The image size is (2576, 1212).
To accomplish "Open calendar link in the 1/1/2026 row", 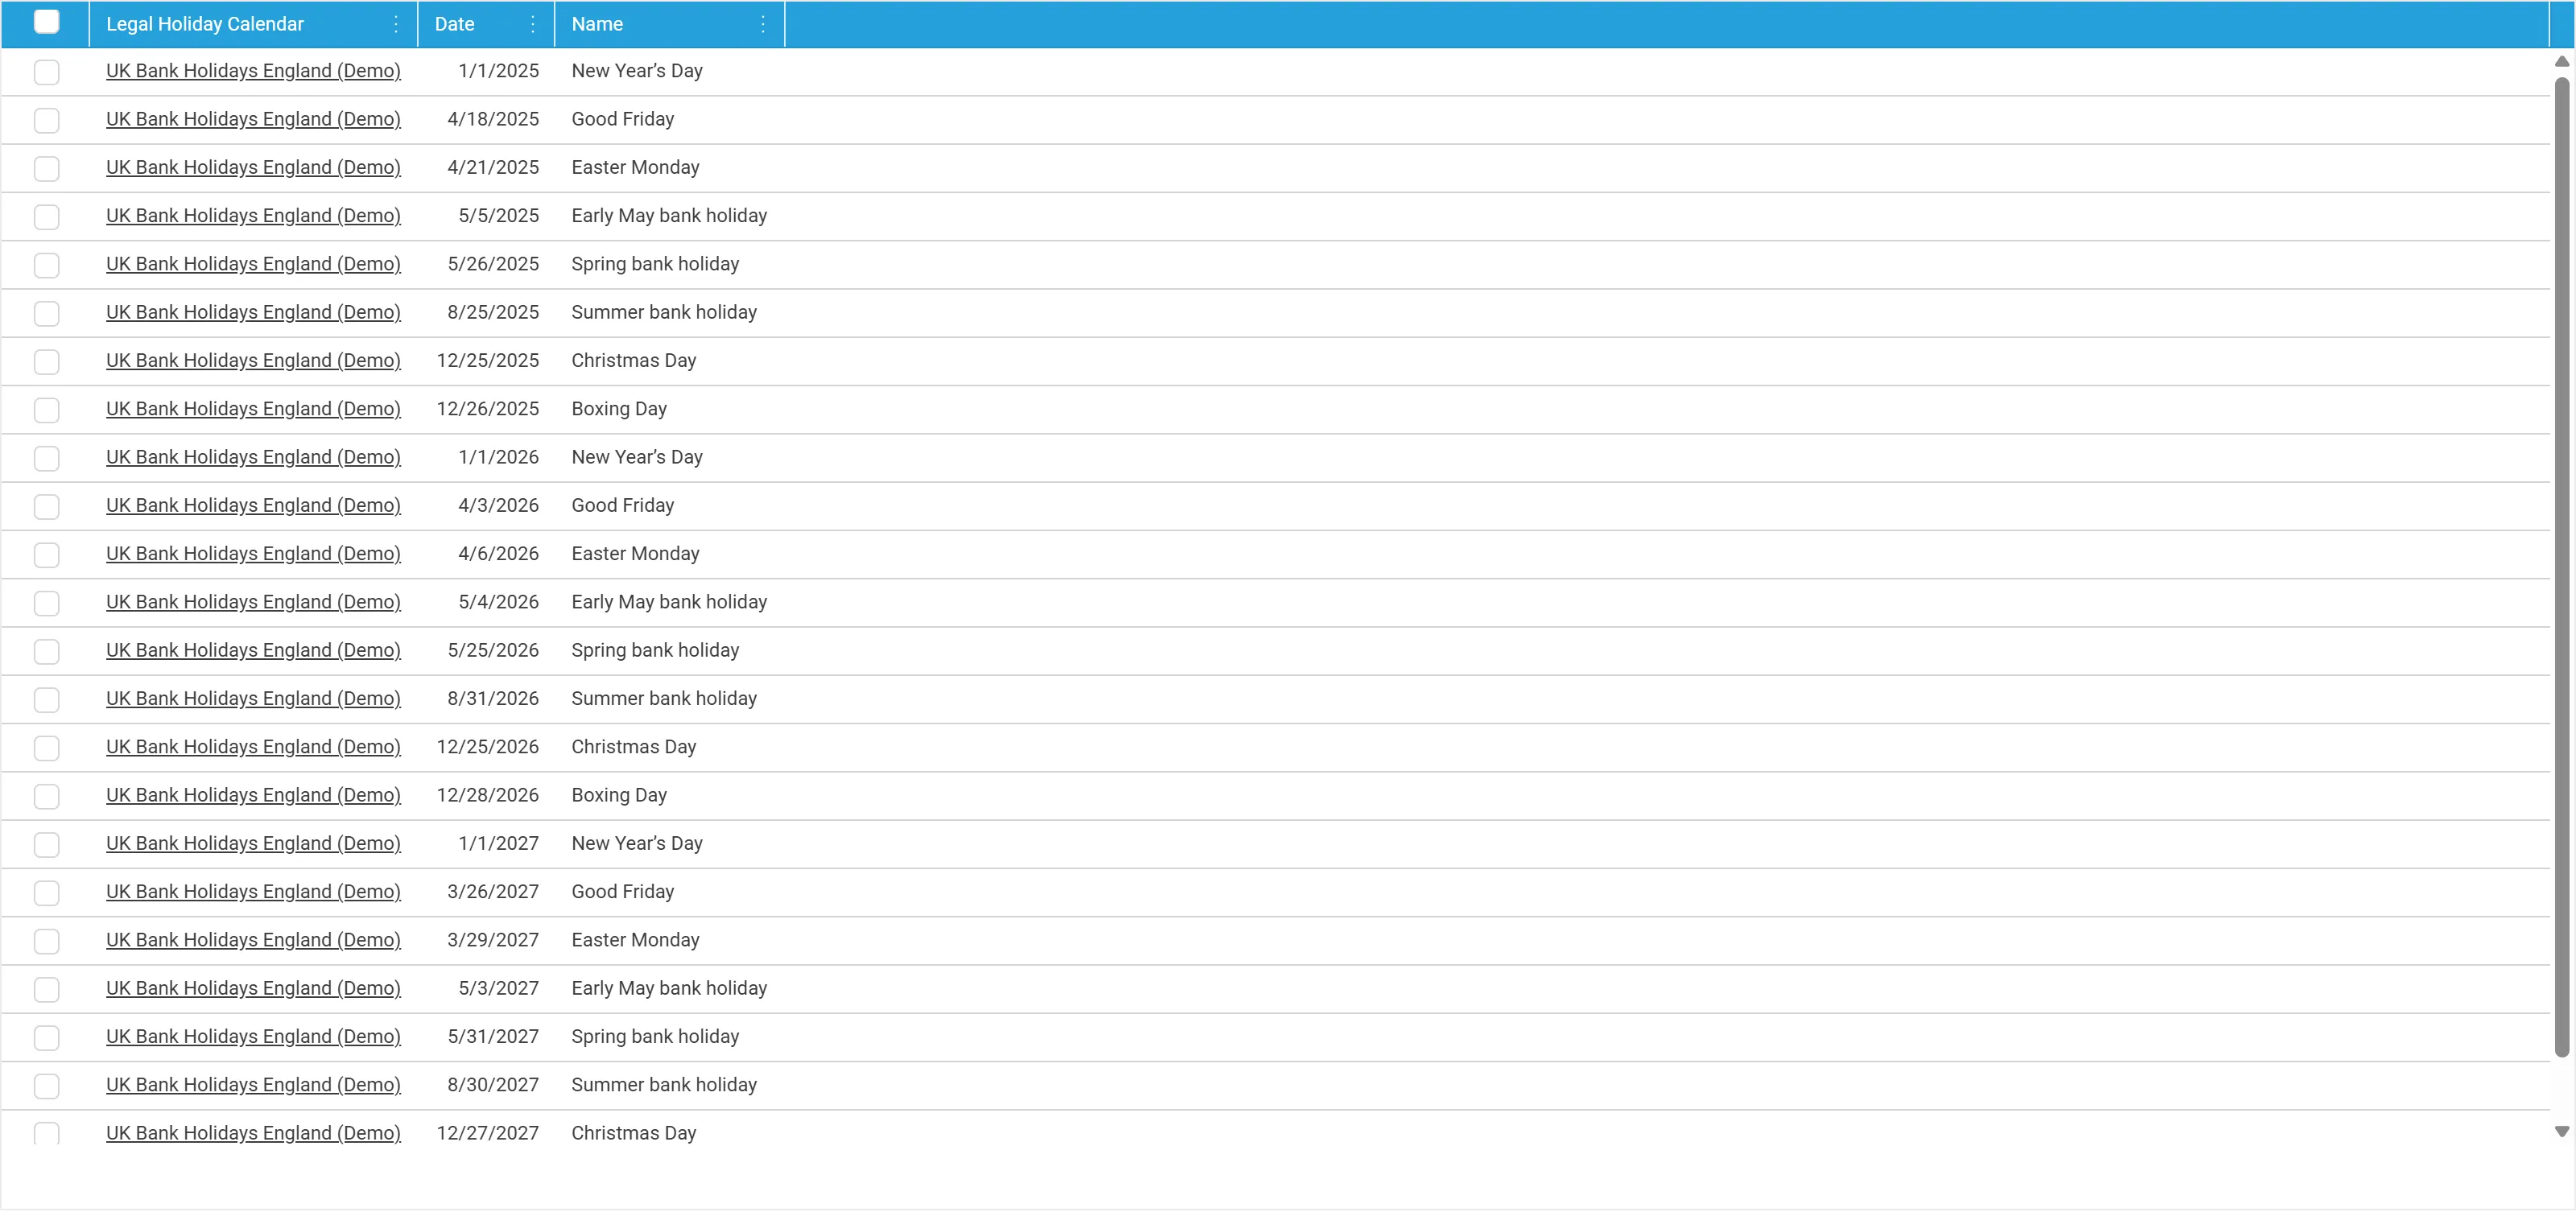I will click(253, 457).
